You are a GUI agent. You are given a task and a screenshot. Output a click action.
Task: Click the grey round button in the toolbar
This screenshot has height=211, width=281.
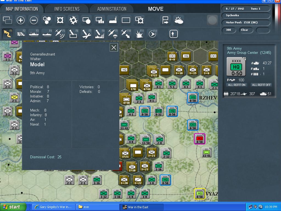click(x=212, y=20)
